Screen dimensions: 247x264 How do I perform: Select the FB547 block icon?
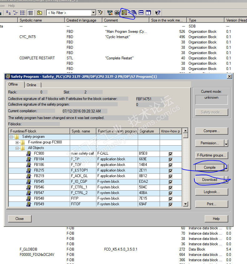29,193
